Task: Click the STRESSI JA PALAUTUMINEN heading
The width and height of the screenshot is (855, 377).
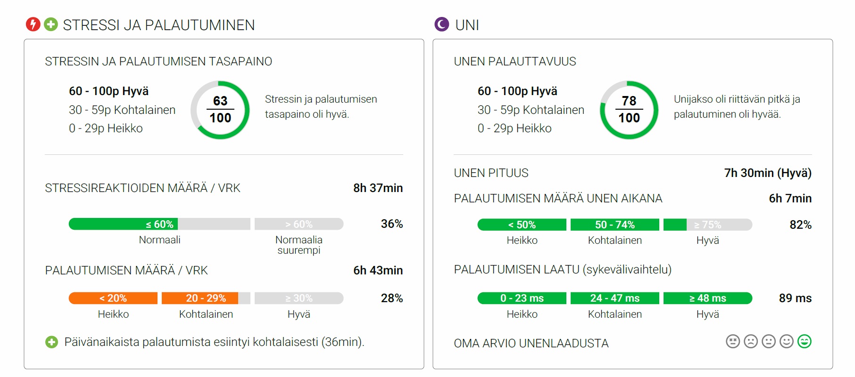Action: (159, 25)
